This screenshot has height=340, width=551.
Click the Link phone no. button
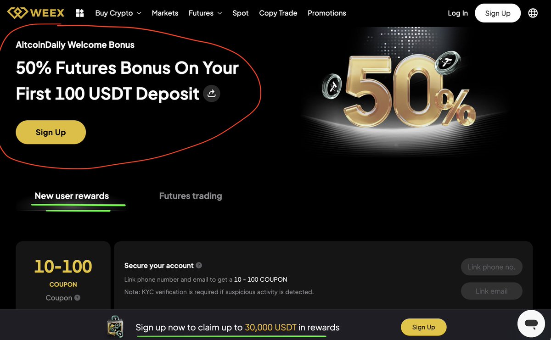point(492,267)
